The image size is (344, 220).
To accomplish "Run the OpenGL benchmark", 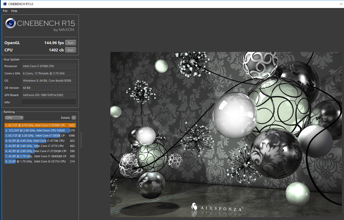I will [x=71, y=43].
